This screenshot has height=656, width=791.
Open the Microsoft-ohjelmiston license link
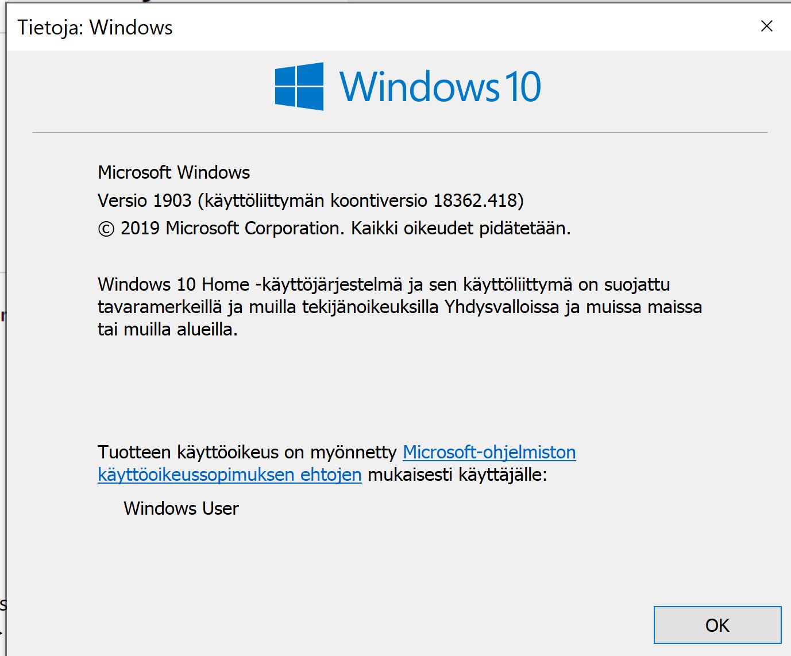coord(489,452)
